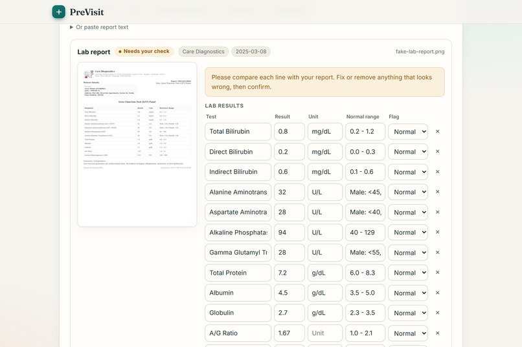Click the PreVisit plus logo icon
This screenshot has width=522, height=347.
pyautogui.click(x=58, y=12)
